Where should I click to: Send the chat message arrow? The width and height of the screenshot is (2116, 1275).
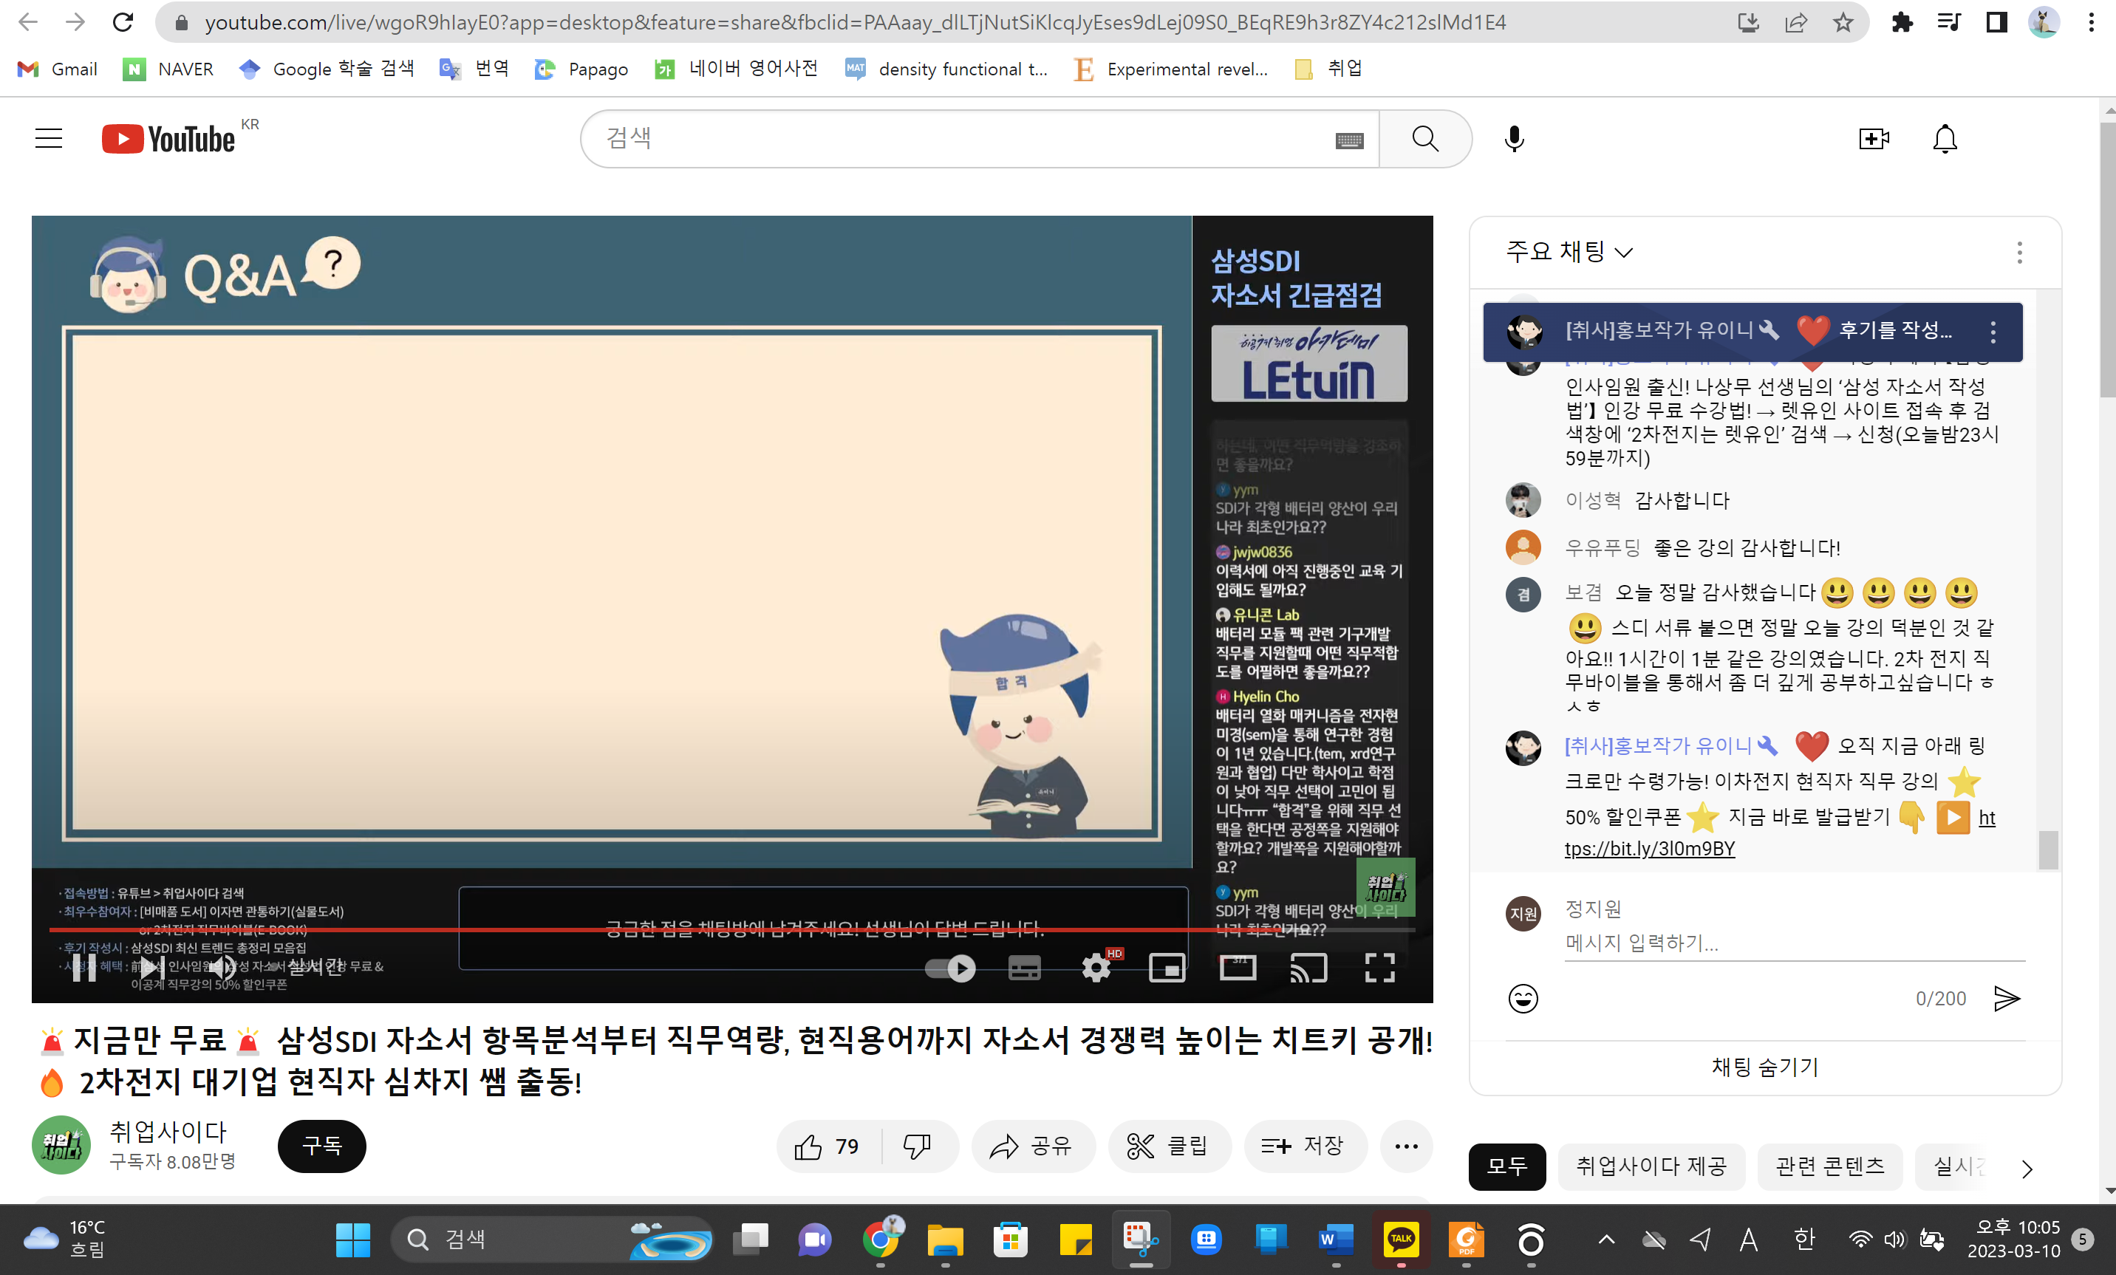tap(2006, 998)
